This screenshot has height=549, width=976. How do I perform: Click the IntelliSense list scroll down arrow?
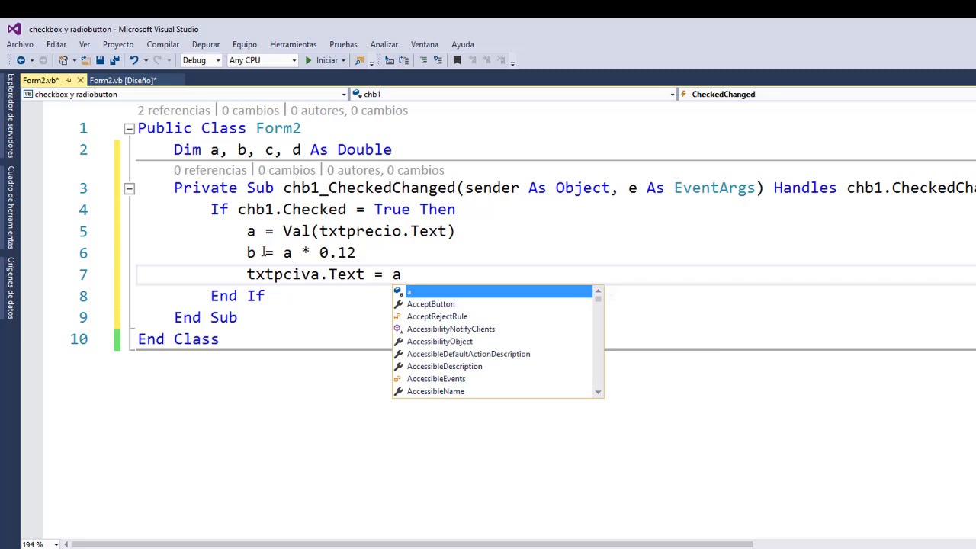598,392
